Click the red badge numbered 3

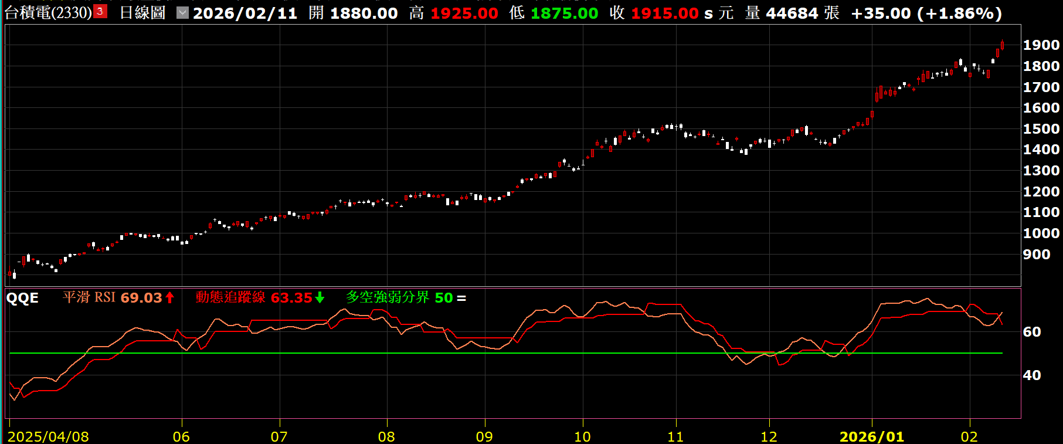(x=100, y=12)
